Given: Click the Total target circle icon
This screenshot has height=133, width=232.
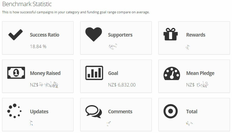Looking at the screenshot, I should (171, 111).
